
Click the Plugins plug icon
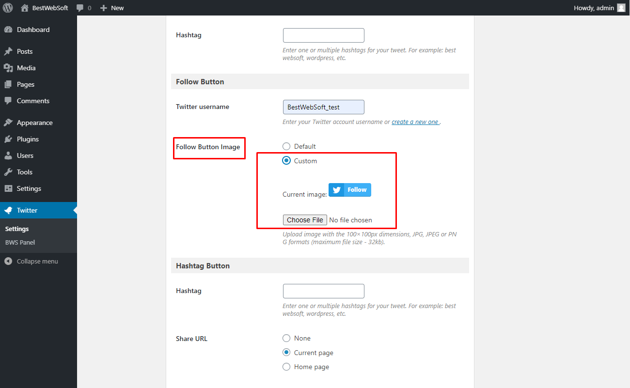(8, 139)
